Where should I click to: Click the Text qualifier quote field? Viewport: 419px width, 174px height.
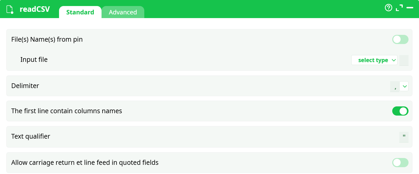pyautogui.click(x=404, y=137)
